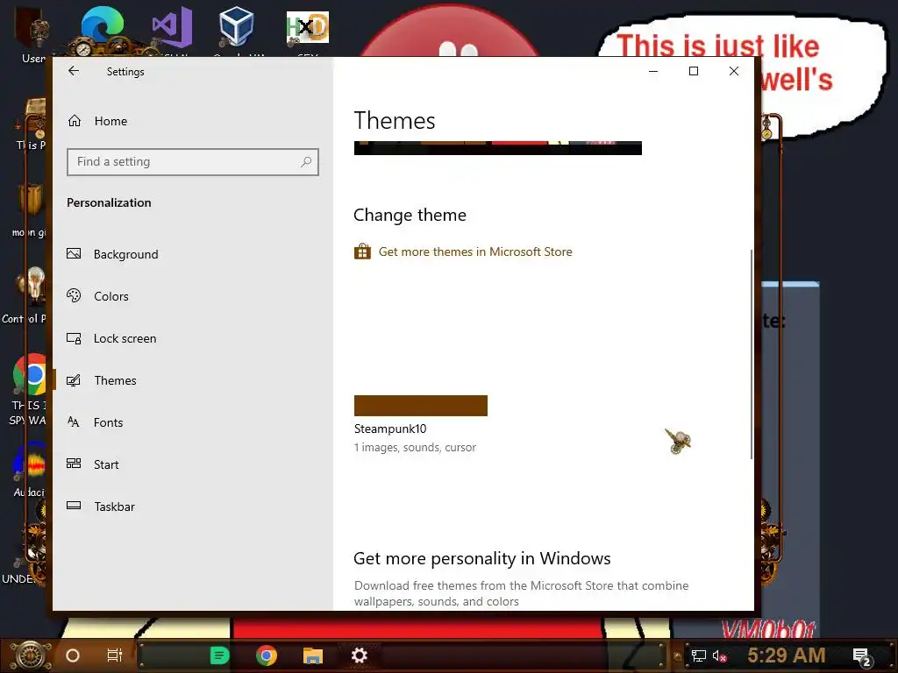Viewport: 898px width, 673px height.
Task: Open Google Chrome from the taskbar
Action: [267, 655]
